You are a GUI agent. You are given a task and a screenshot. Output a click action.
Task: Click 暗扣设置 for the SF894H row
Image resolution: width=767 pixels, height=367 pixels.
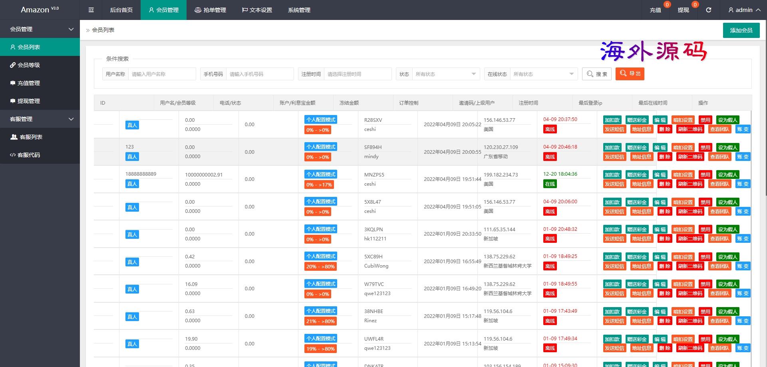683,147
